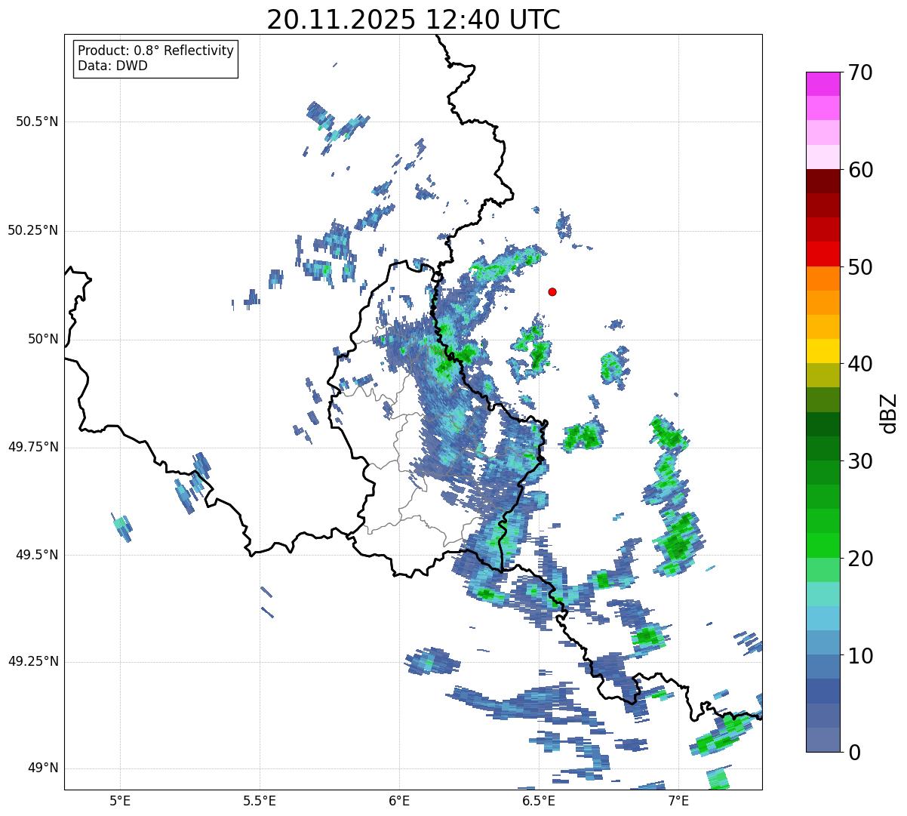Select the 50.25°N latitude label
Viewport: 907px width, 816px height.
(33, 230)
